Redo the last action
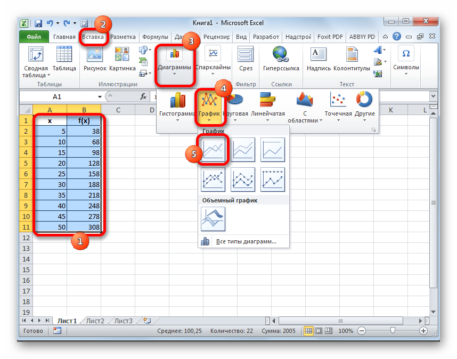457x359 pixels. [x=67, y=23]
